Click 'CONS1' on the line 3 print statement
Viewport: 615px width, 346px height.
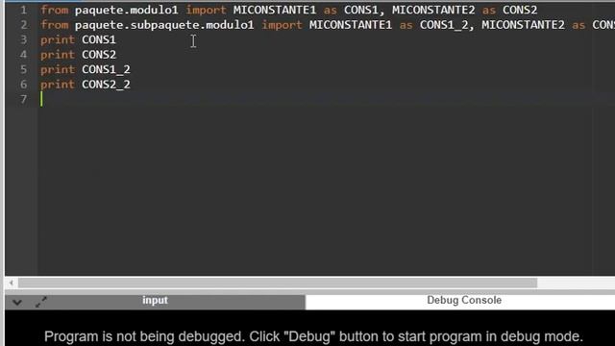tap(99, 40)
